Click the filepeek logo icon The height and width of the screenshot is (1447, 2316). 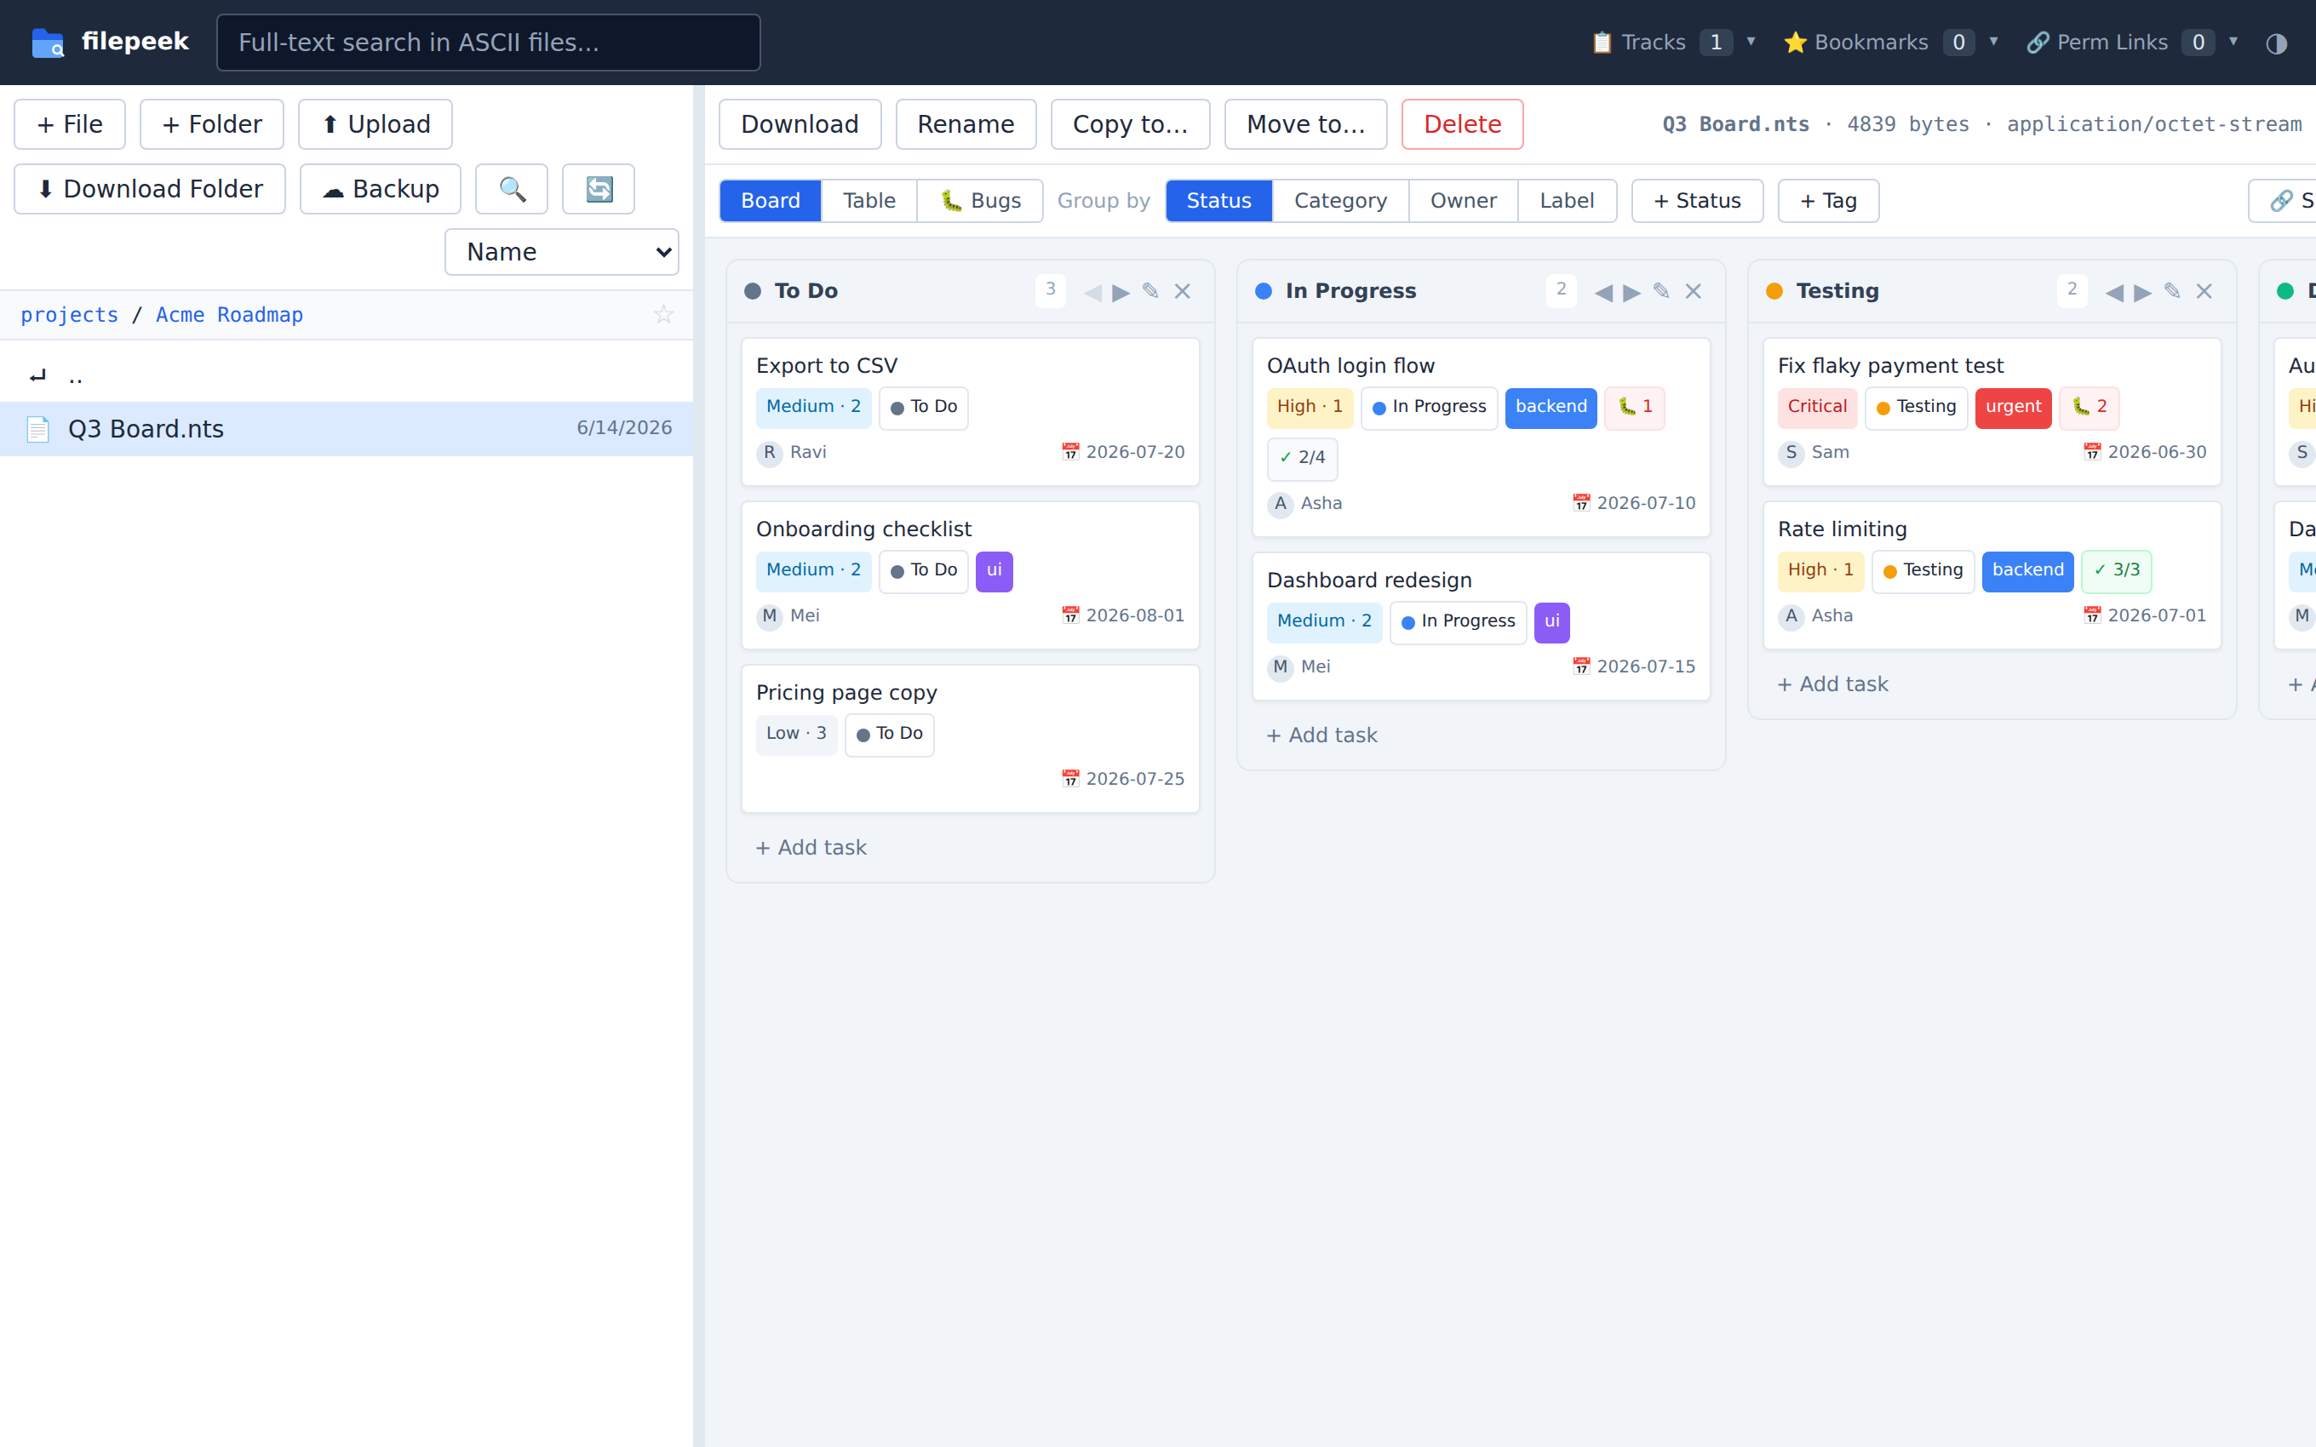48,43
